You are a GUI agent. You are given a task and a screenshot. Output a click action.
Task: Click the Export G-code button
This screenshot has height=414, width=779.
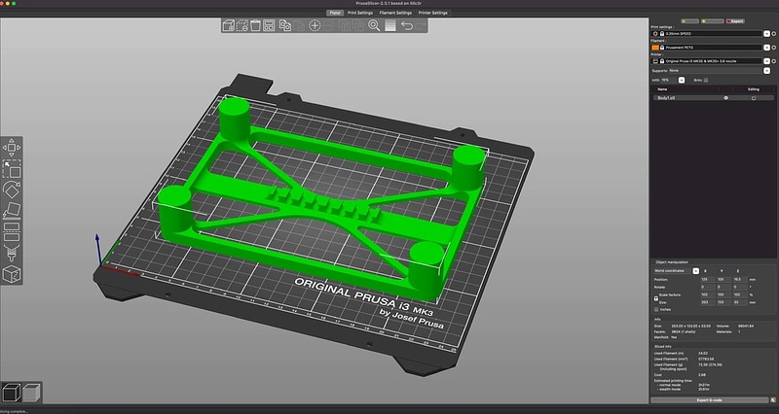710,399
